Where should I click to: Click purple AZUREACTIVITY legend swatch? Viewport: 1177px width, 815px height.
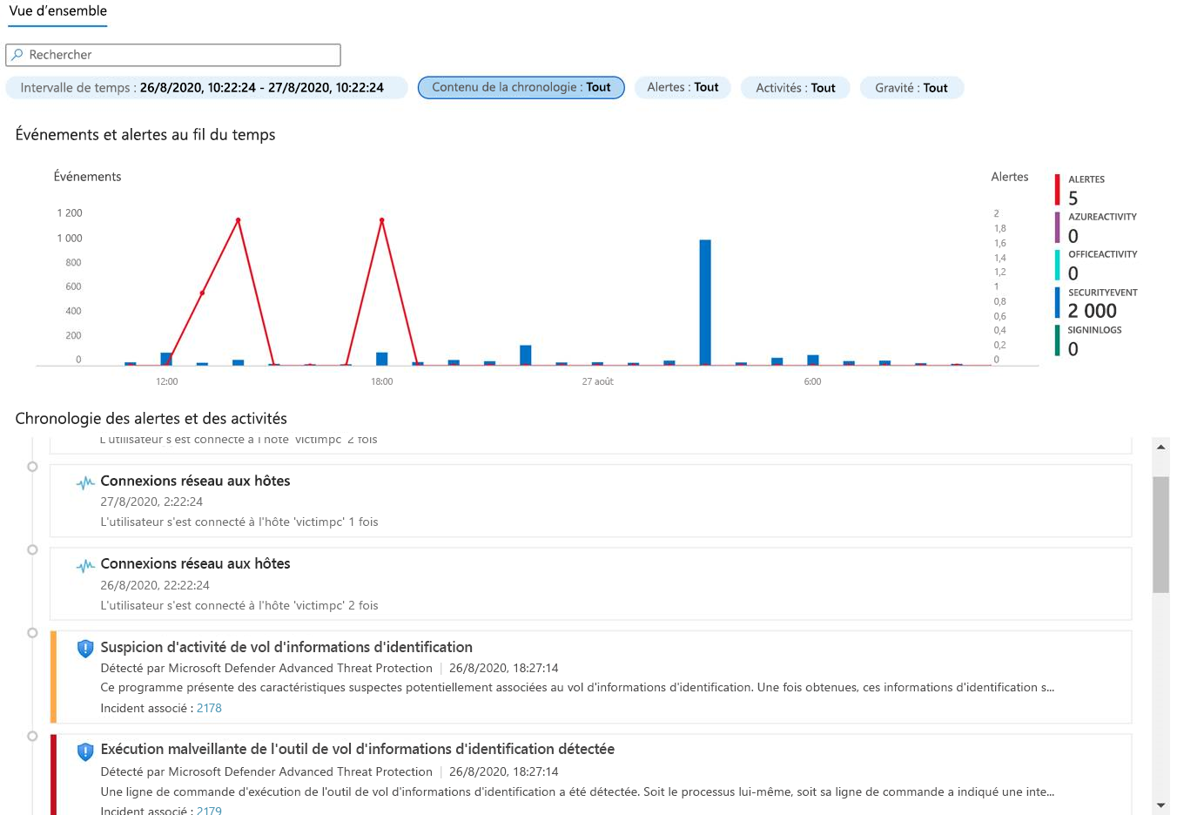tap(1058, 227)
